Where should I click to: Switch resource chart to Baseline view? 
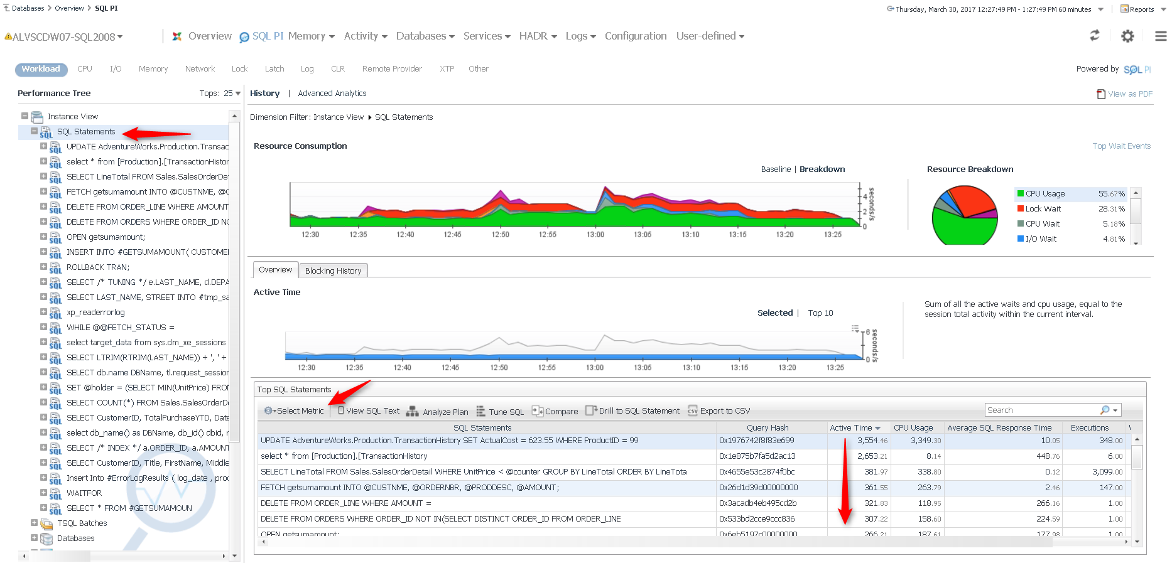pyautogui.click(x=776, y=169)
